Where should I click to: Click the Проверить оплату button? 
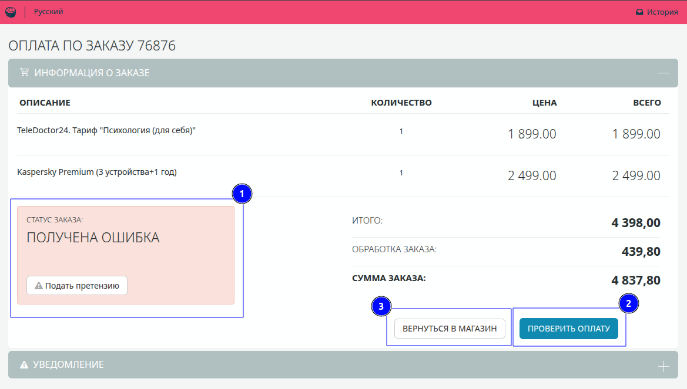point(568,329)
